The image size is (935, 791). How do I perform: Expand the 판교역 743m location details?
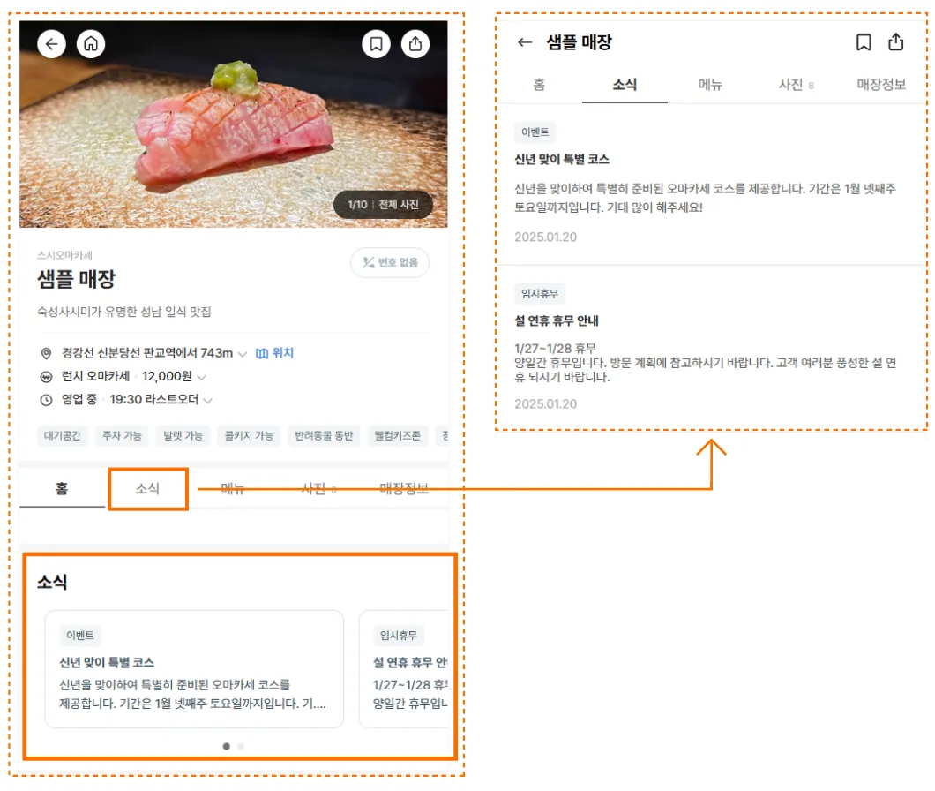242,354
